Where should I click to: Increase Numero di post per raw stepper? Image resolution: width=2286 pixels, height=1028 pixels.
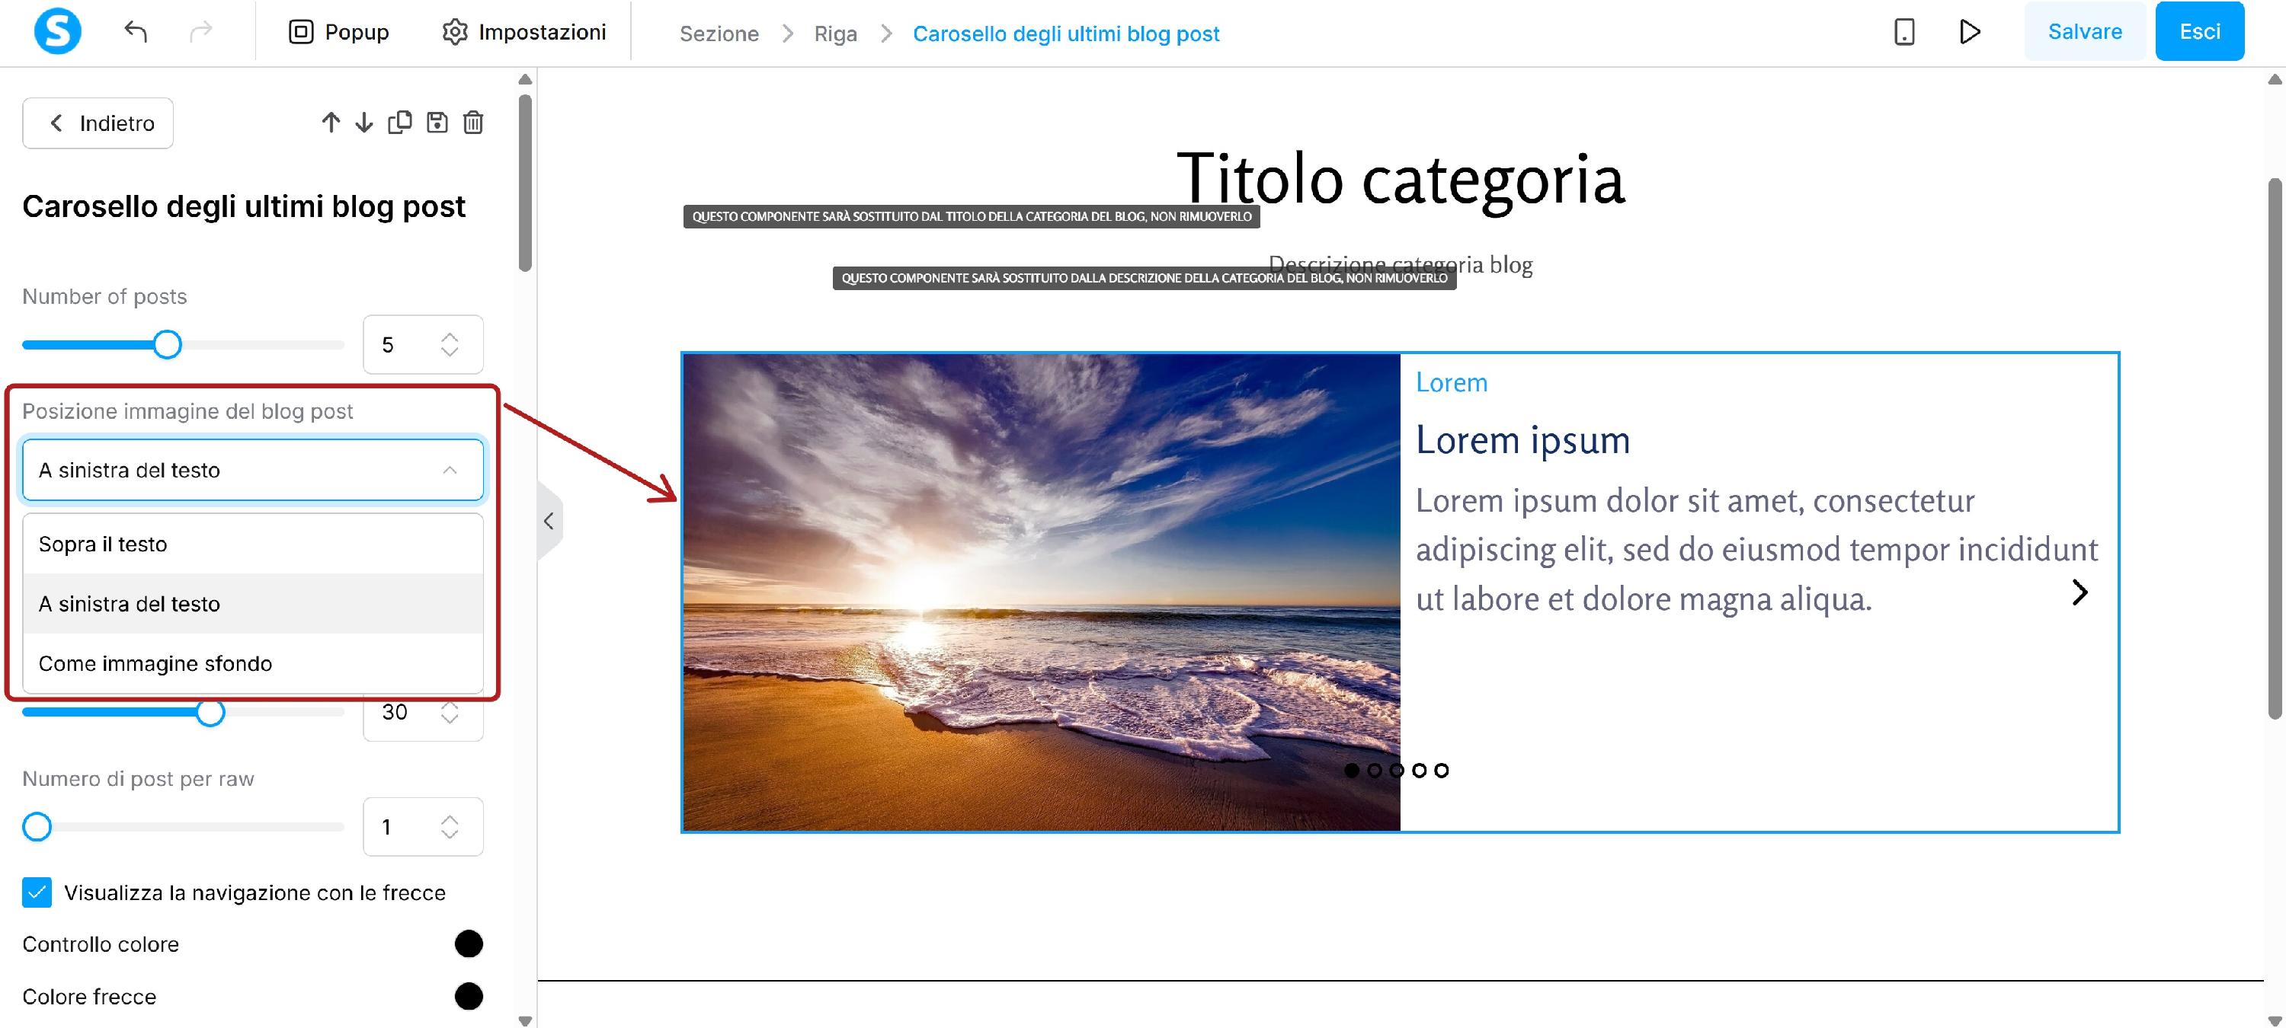coord(450,819)
